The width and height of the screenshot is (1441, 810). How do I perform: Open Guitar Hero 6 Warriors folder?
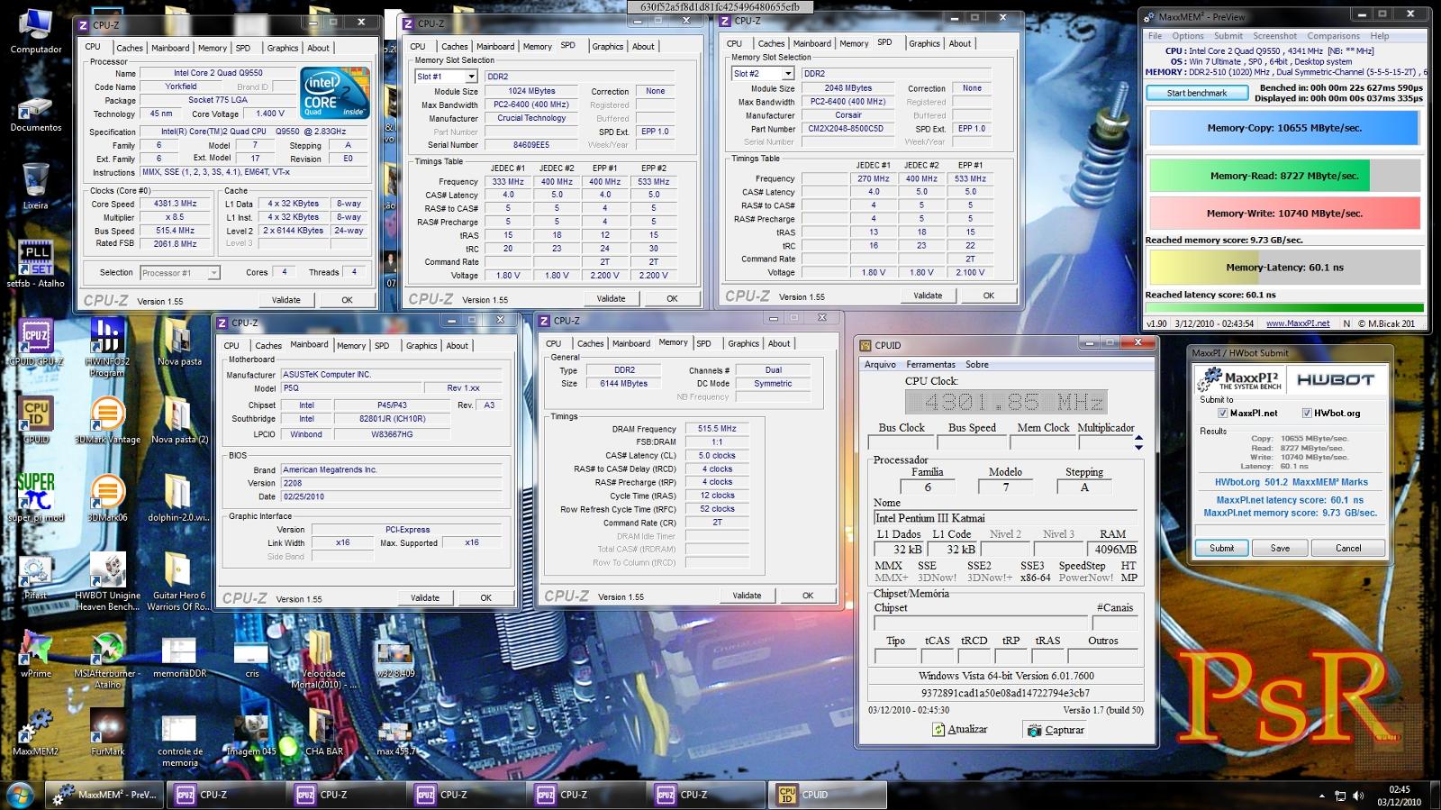[179, 581]
